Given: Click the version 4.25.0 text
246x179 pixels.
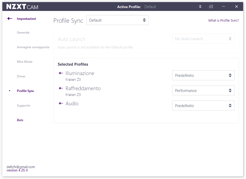Looking at the screenshot, I should click(x=17, y=170).
